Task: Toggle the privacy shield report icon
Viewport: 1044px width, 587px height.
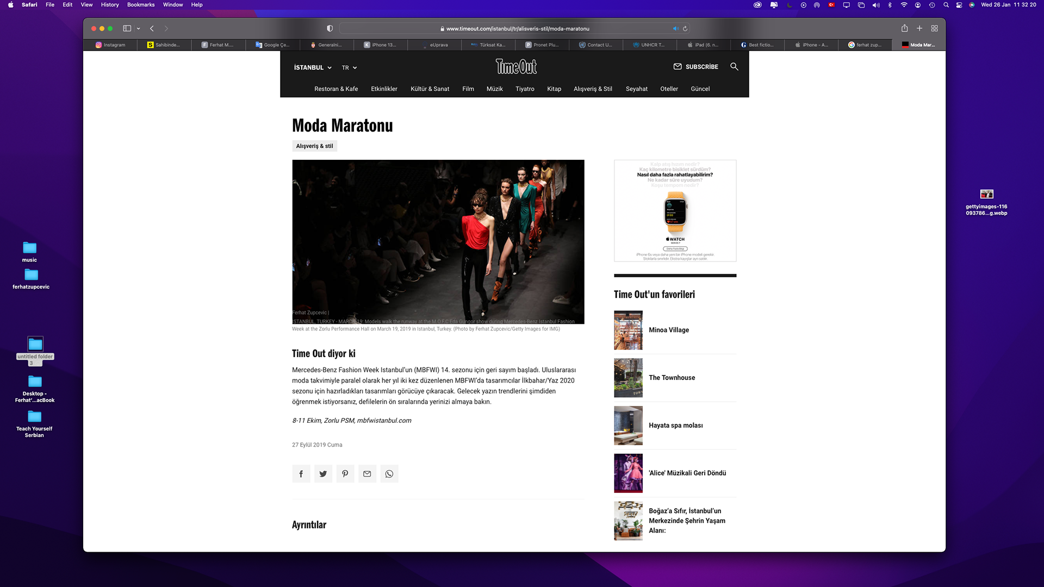Action: [x=330, y=28]
